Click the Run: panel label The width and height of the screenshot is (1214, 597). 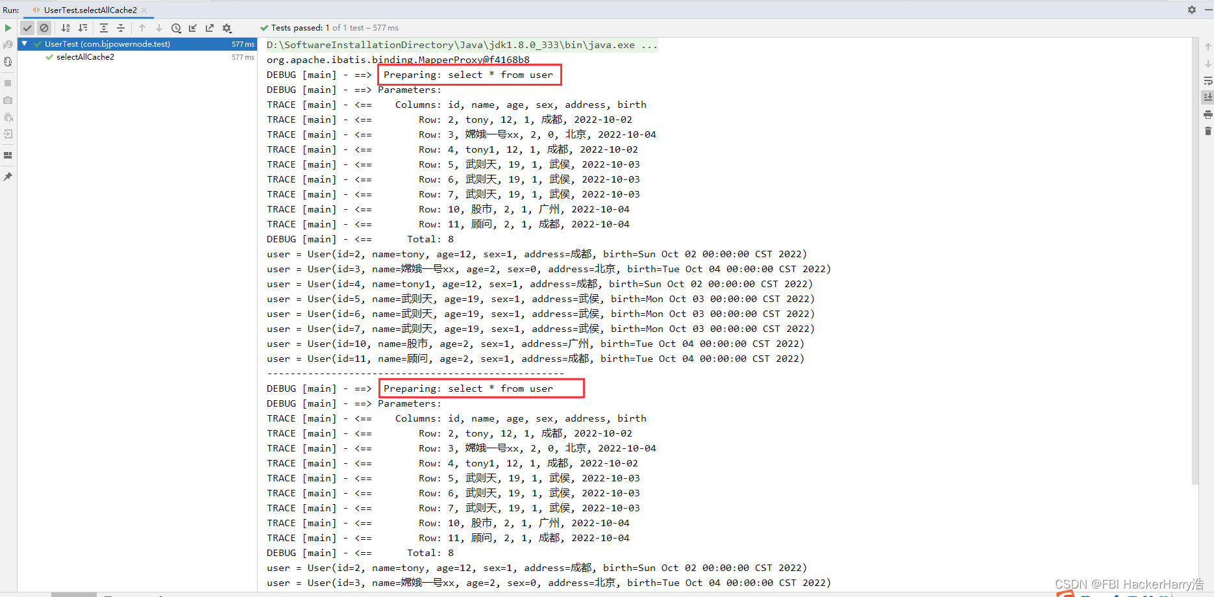point(11,10)
